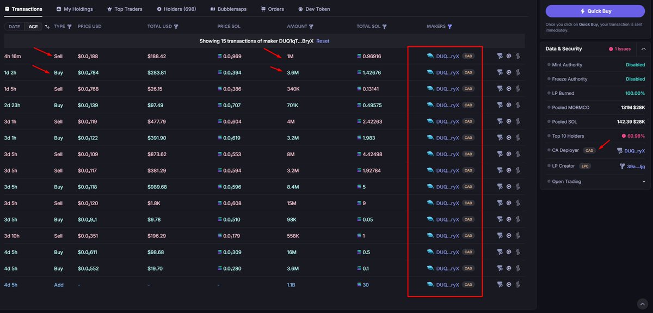
Task: Click the 4.42498 total SOL value
Action: point(373,154)
